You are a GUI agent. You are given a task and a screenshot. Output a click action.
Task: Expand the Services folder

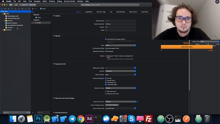4,21
